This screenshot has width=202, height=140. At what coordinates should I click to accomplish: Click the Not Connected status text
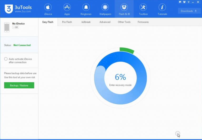coord(22,45)
